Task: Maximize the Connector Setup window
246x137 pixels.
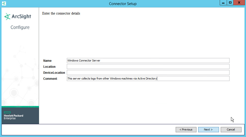Action: click(230, 3)
